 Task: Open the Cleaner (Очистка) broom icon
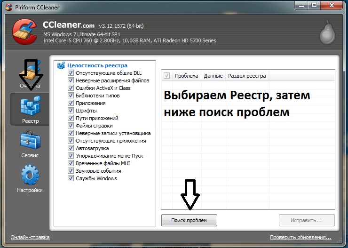pyautogui.click(x=30, y=72)
